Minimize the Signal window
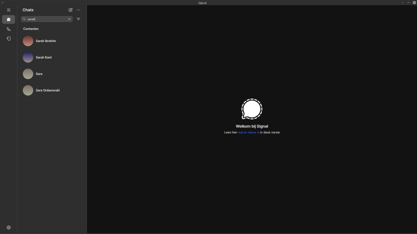This screenshot has height=234, width=417. coord(402,3)
